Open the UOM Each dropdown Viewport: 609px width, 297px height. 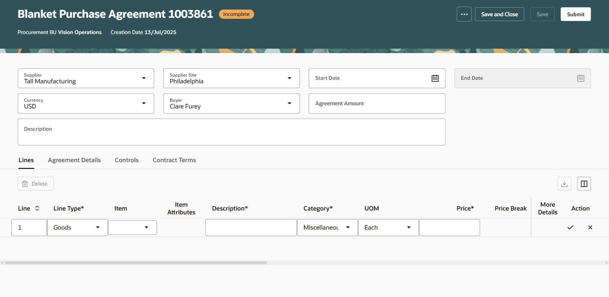(409, 227)
